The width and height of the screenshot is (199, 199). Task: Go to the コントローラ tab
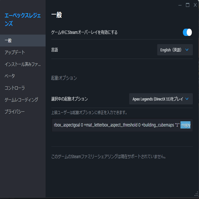click(x=23, y=88)
